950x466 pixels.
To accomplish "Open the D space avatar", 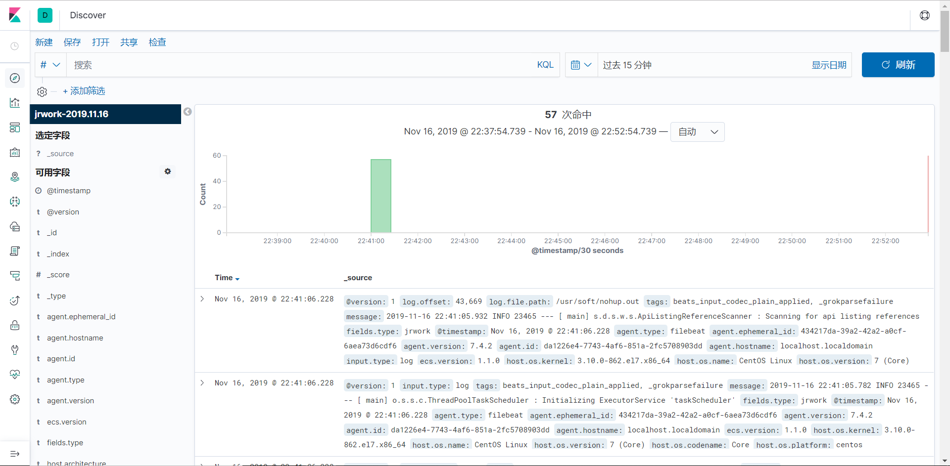I will 45,15.
